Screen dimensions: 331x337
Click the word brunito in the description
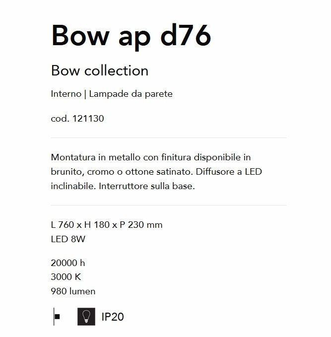[x=67, y=172]
